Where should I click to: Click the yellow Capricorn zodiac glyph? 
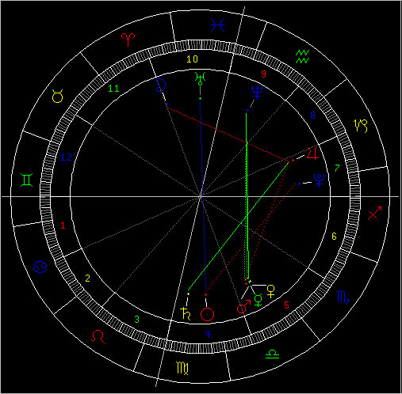tap(361, 126)
